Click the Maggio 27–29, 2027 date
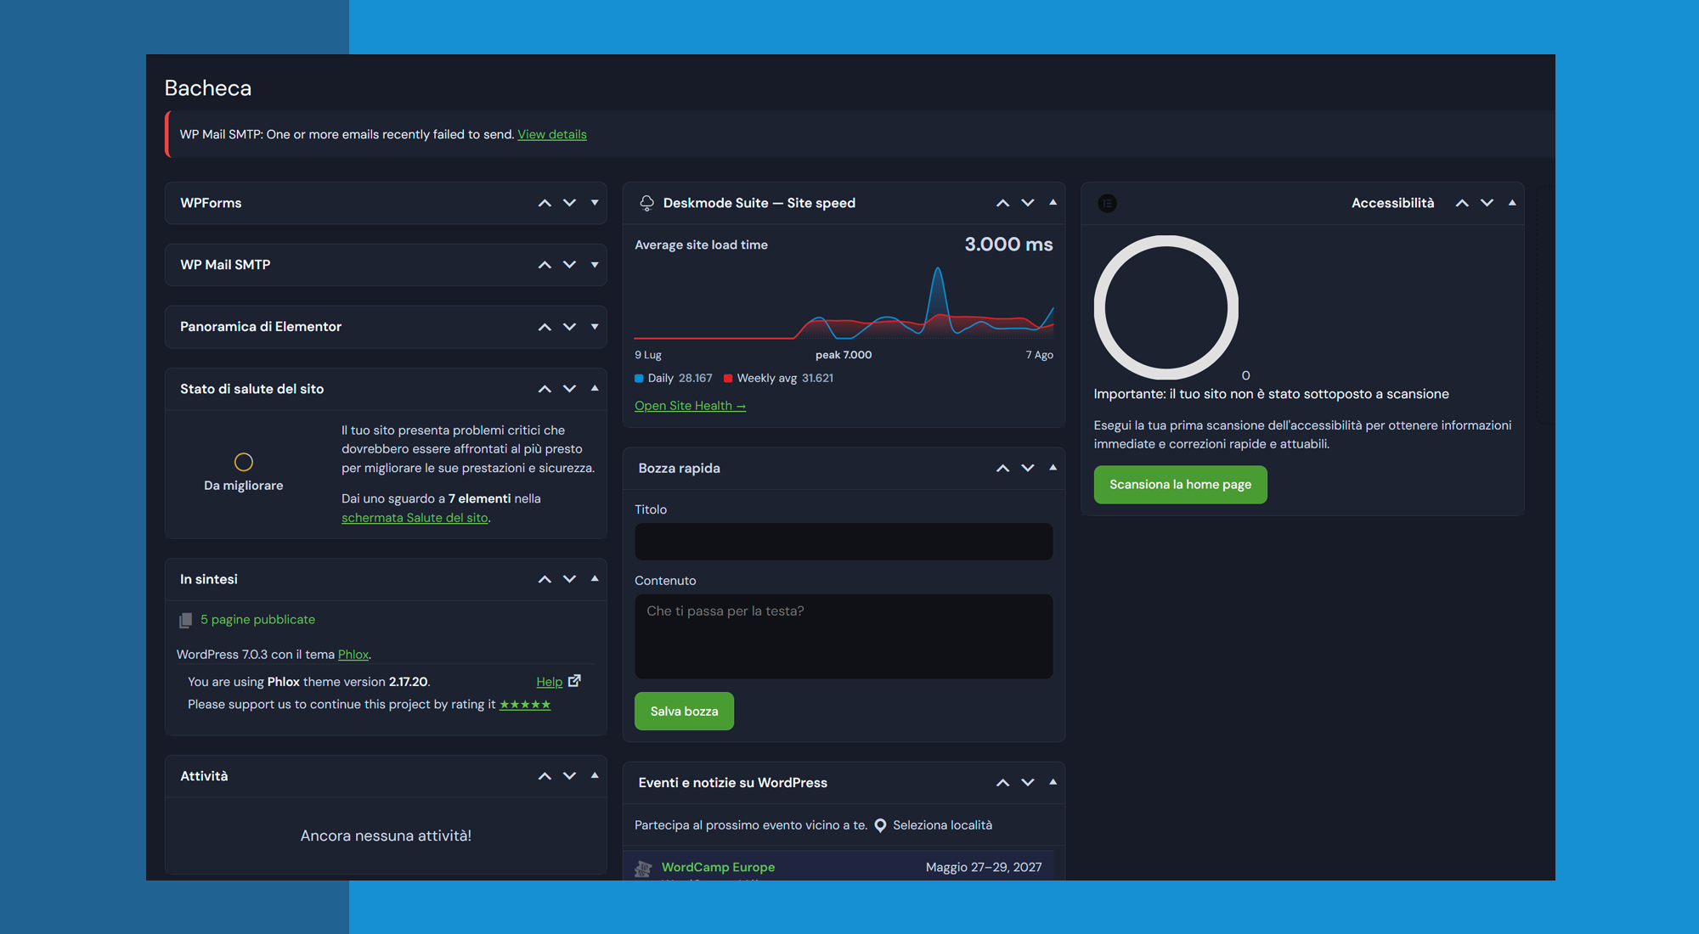Screen dimensions: 1699x934 (984, 867)
